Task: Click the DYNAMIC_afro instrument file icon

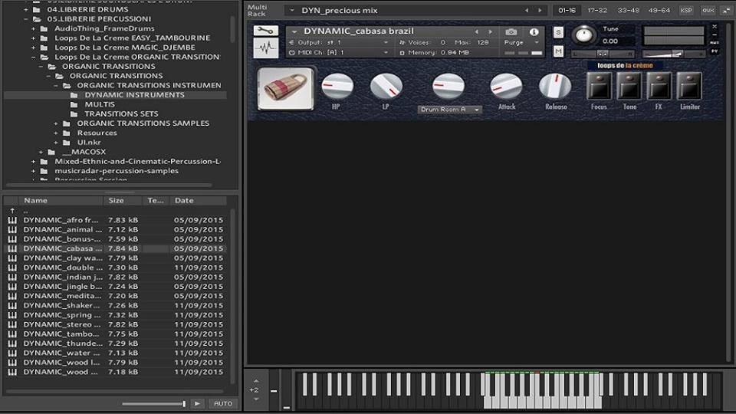Action: click(x=12, y=220)
